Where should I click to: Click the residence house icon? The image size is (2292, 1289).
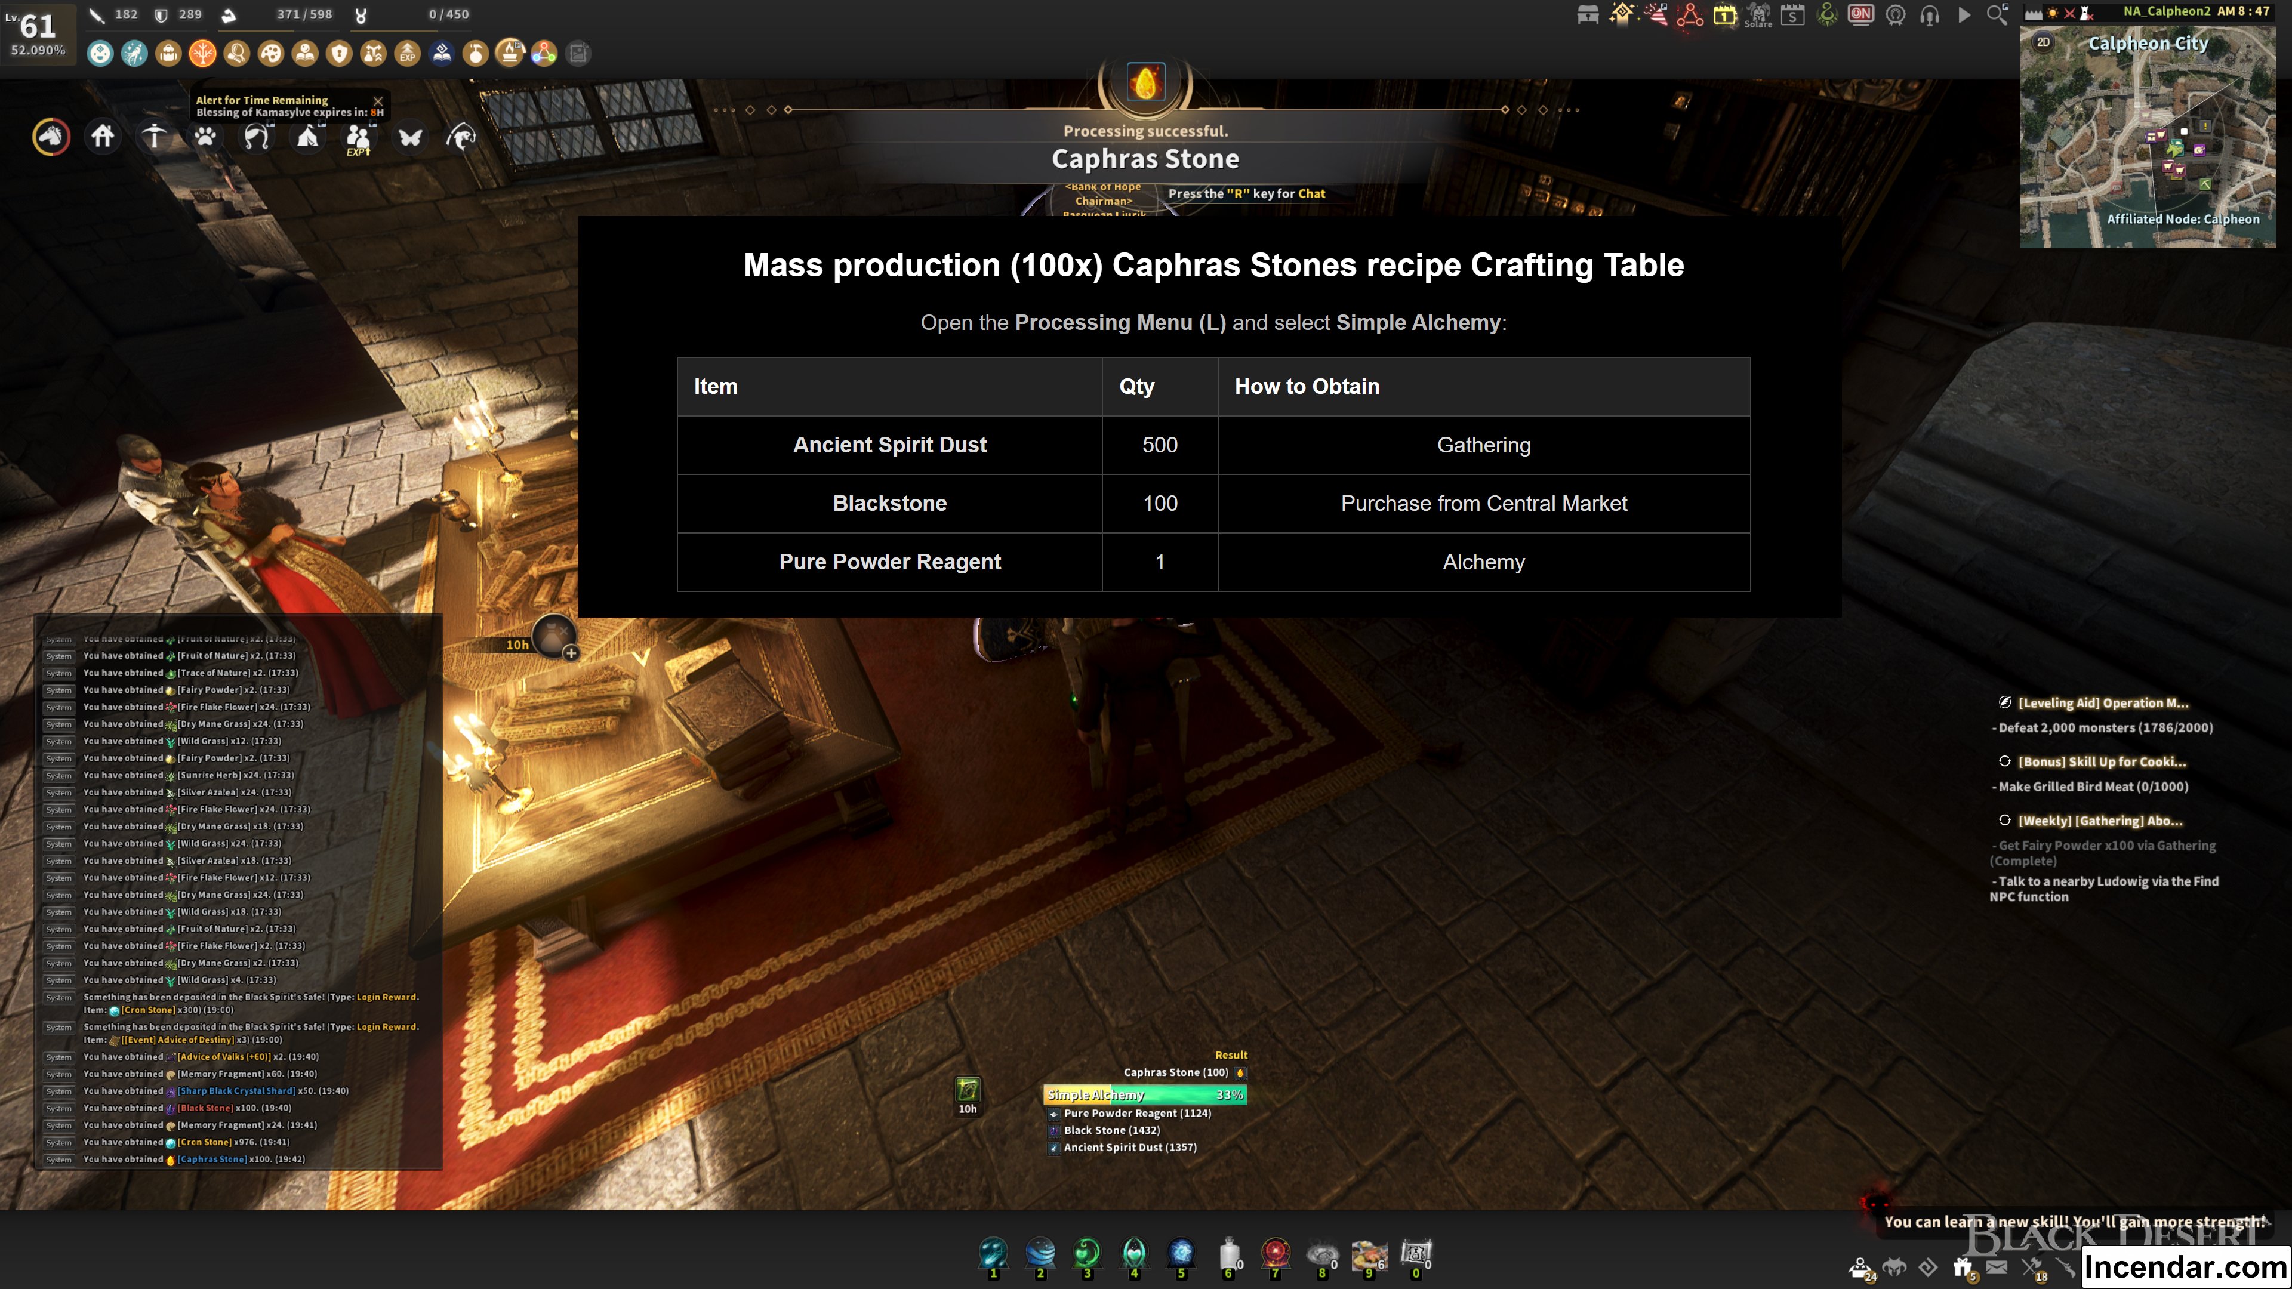click(102, 136)
